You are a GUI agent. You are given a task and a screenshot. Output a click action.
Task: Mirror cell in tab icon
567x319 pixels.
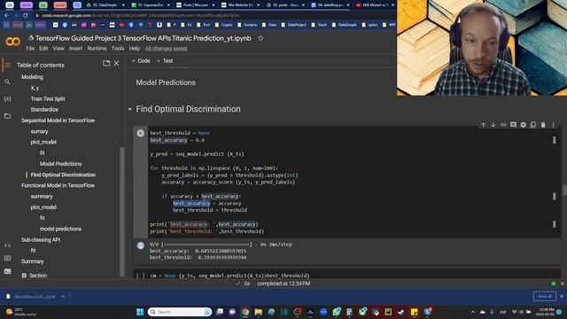(x=533, y=125)
